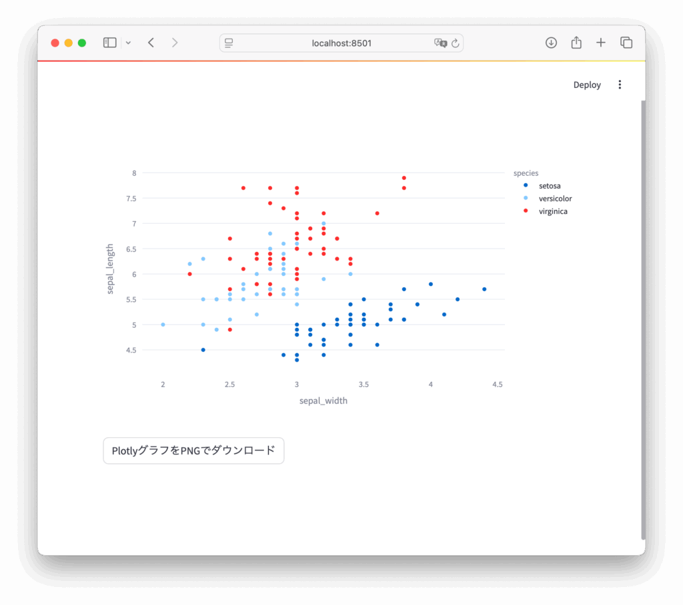Add a new tab with plus icon

[601, 43]
